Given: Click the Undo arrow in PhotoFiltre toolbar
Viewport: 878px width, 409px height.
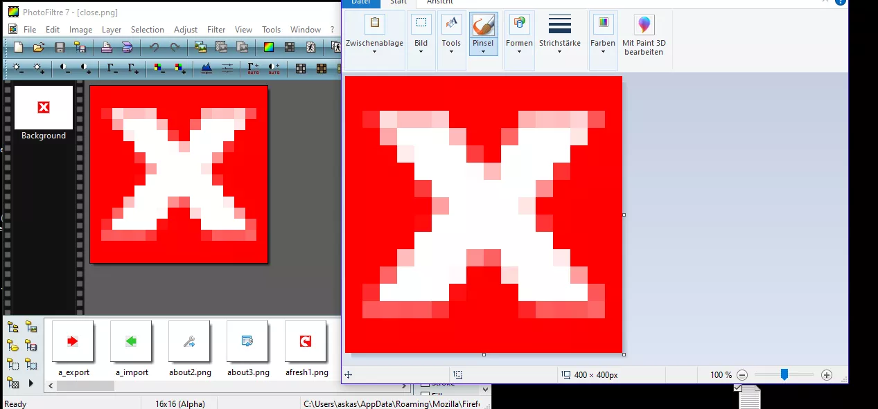Looking at the screenshot, I should (x=154, y=47).
